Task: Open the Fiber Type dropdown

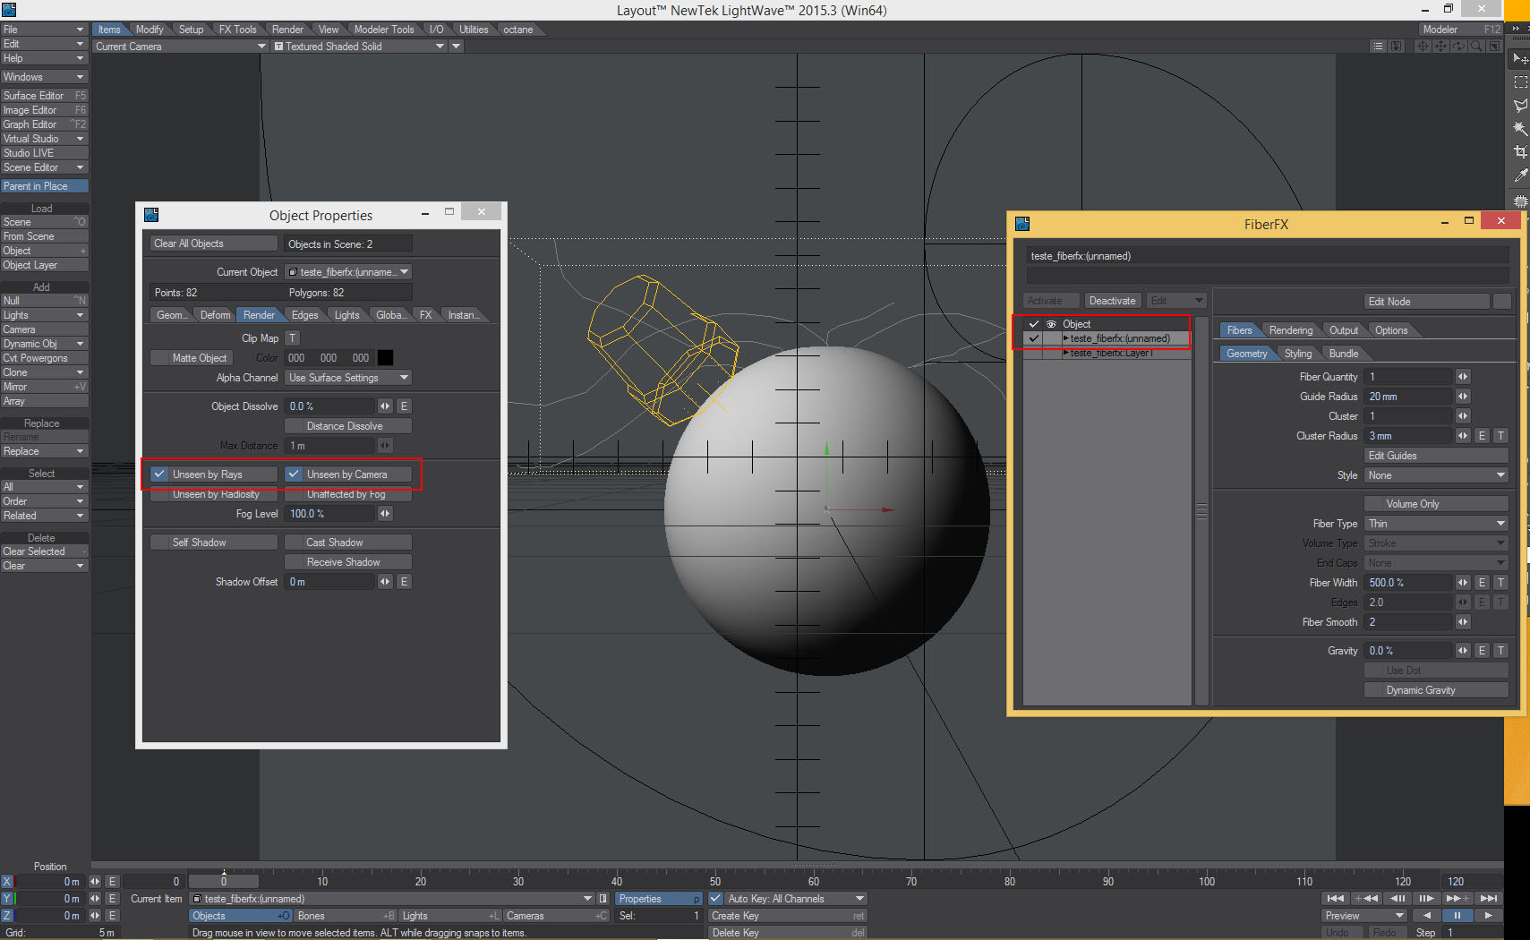Action: click(x=1436, y=524)
